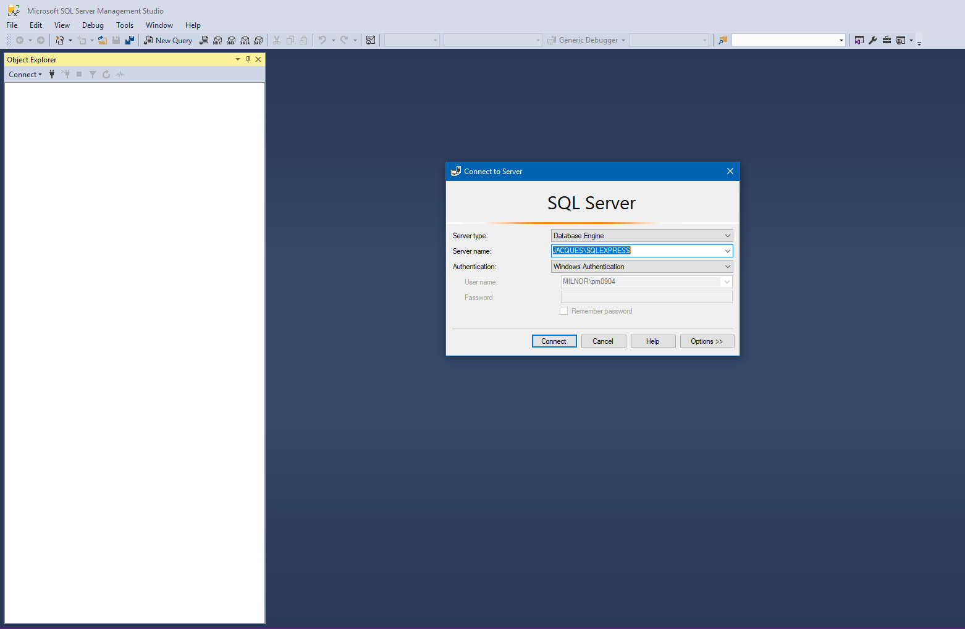Click the Copy icon in toolbar
Image resolution: width=965 pixels, height=629 pixels.
(290, 40)
